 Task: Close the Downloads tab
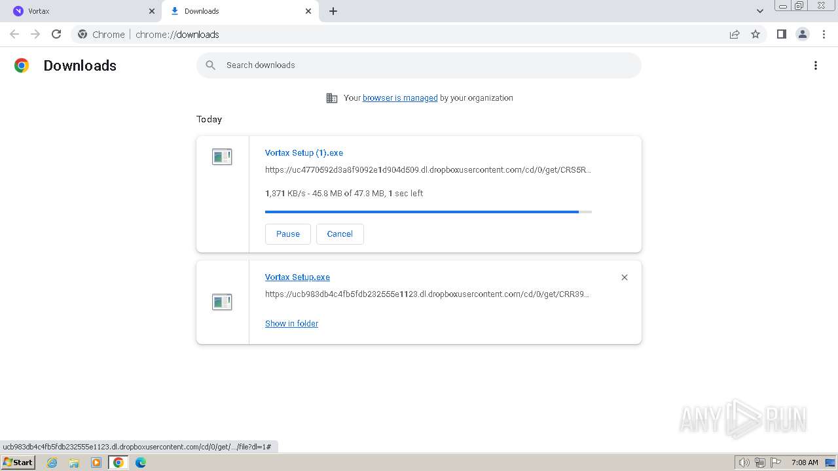[x=308, y=11]
